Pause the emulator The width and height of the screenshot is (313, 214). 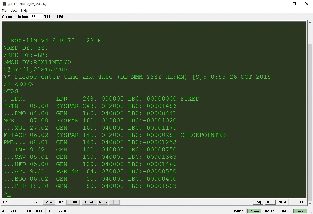tap(238, 211)
